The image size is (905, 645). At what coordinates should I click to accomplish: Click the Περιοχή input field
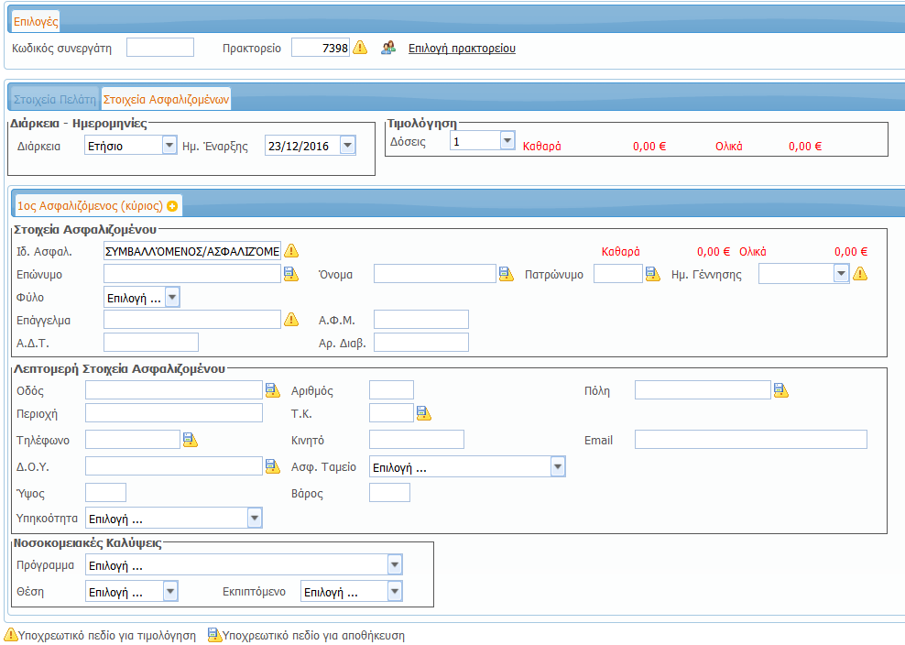coord(174,413)
